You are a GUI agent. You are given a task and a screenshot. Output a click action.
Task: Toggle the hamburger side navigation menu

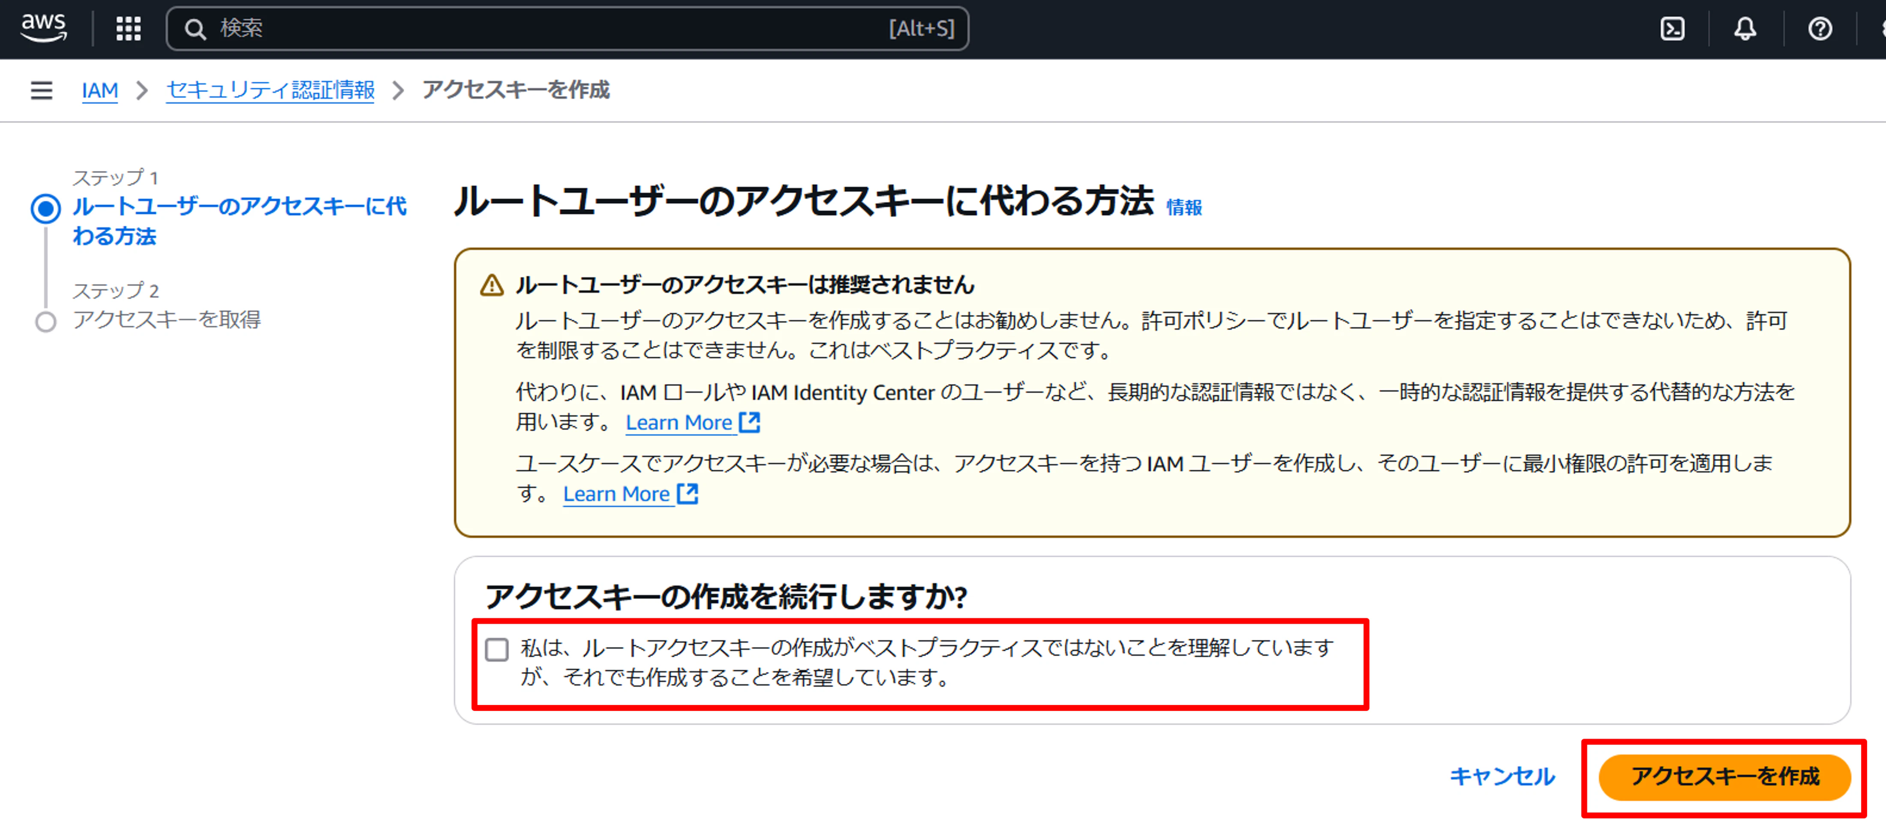coord(42,90)
